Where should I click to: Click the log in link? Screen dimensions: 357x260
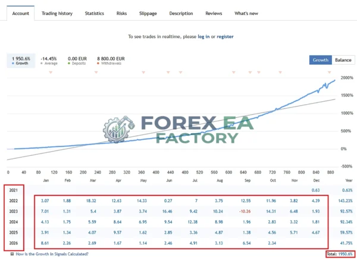tap(203, 36)
